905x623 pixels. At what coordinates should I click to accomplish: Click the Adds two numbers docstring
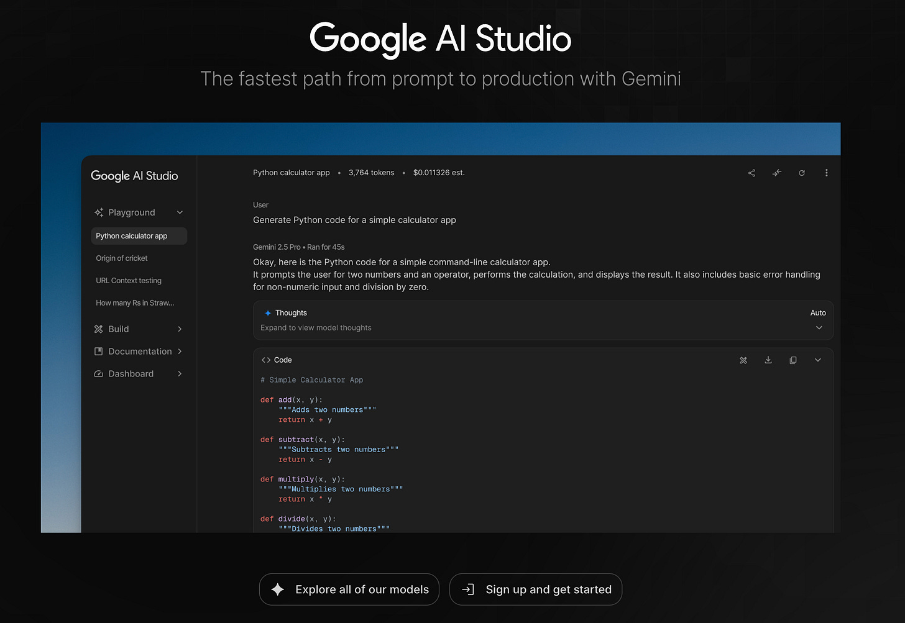pyautogui.click(x=328, y=410)
